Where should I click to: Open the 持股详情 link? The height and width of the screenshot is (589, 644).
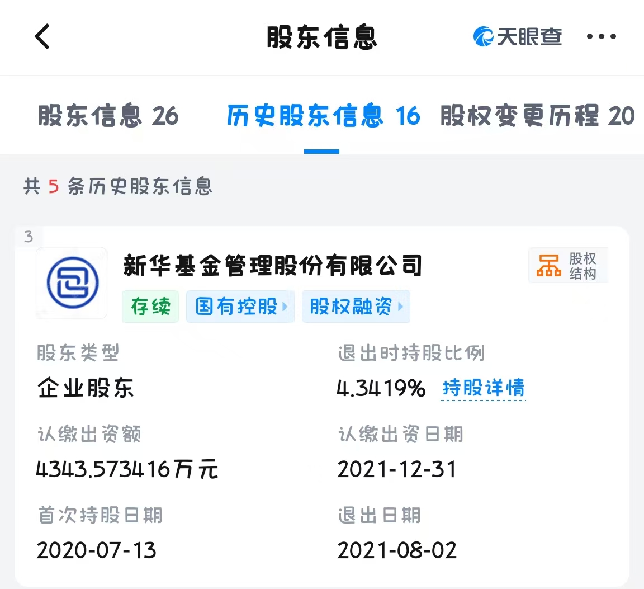[x=484, y=388]
